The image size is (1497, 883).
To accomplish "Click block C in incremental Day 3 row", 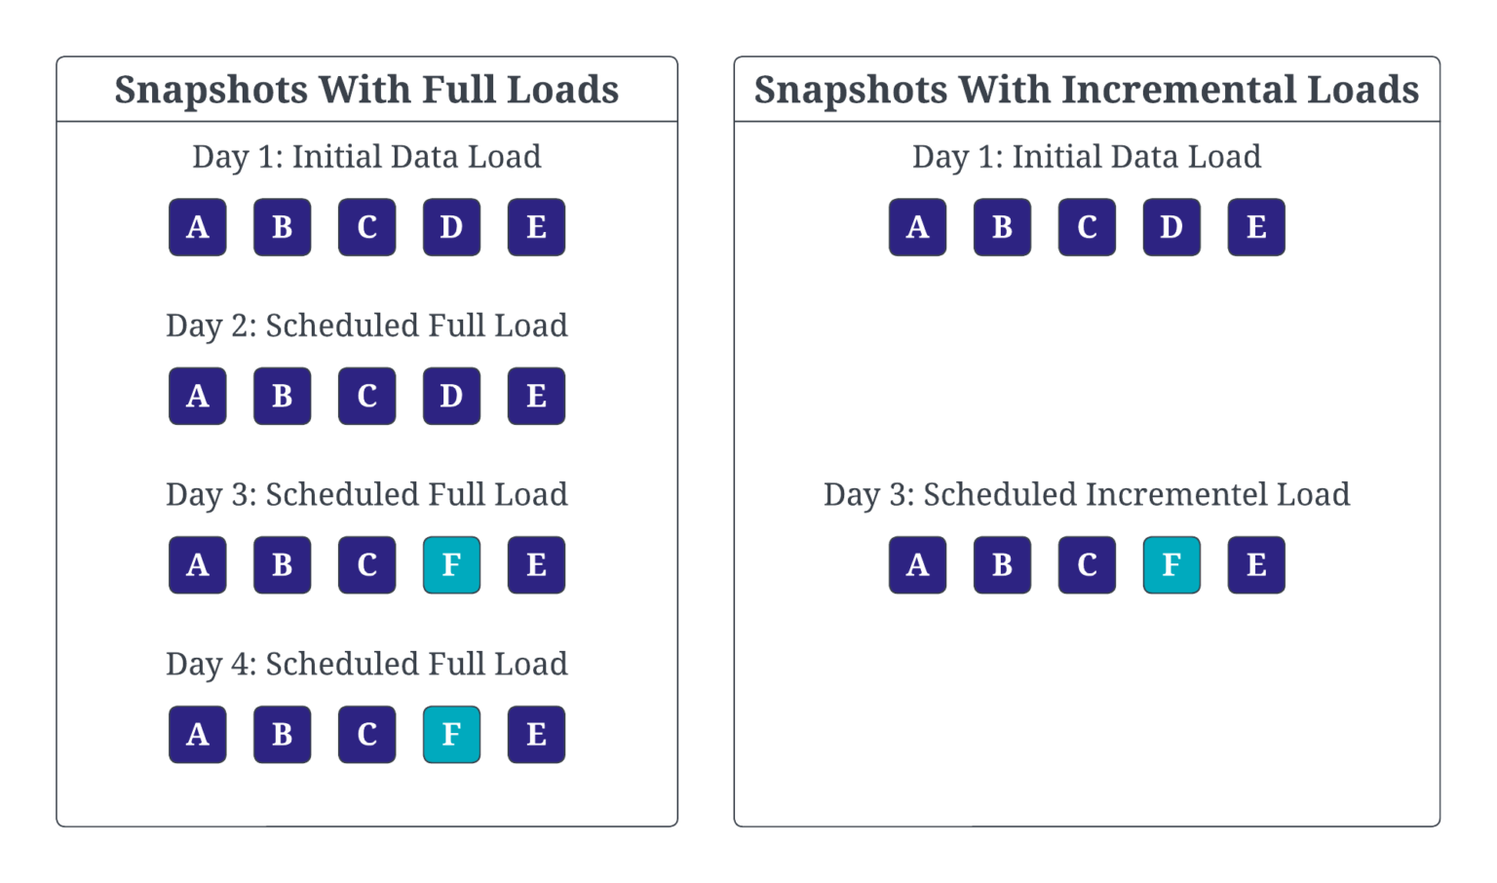I will 1087,565.
